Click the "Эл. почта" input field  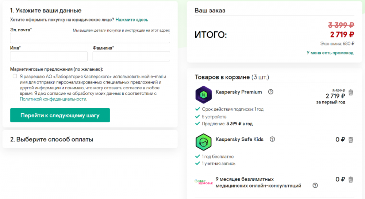tap(90, 38)
